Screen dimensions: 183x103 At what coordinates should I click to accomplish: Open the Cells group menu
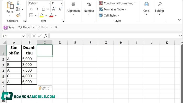146,9
